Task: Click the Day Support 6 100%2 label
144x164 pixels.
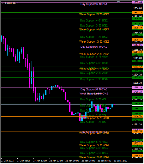Action: (94, 47)
